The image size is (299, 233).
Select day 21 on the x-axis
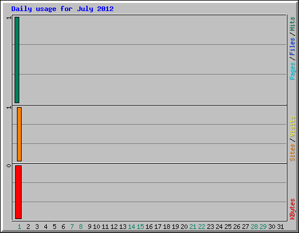(x=193, y=227)
